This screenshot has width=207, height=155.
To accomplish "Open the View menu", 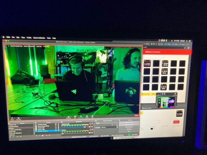I will [23, 38].
